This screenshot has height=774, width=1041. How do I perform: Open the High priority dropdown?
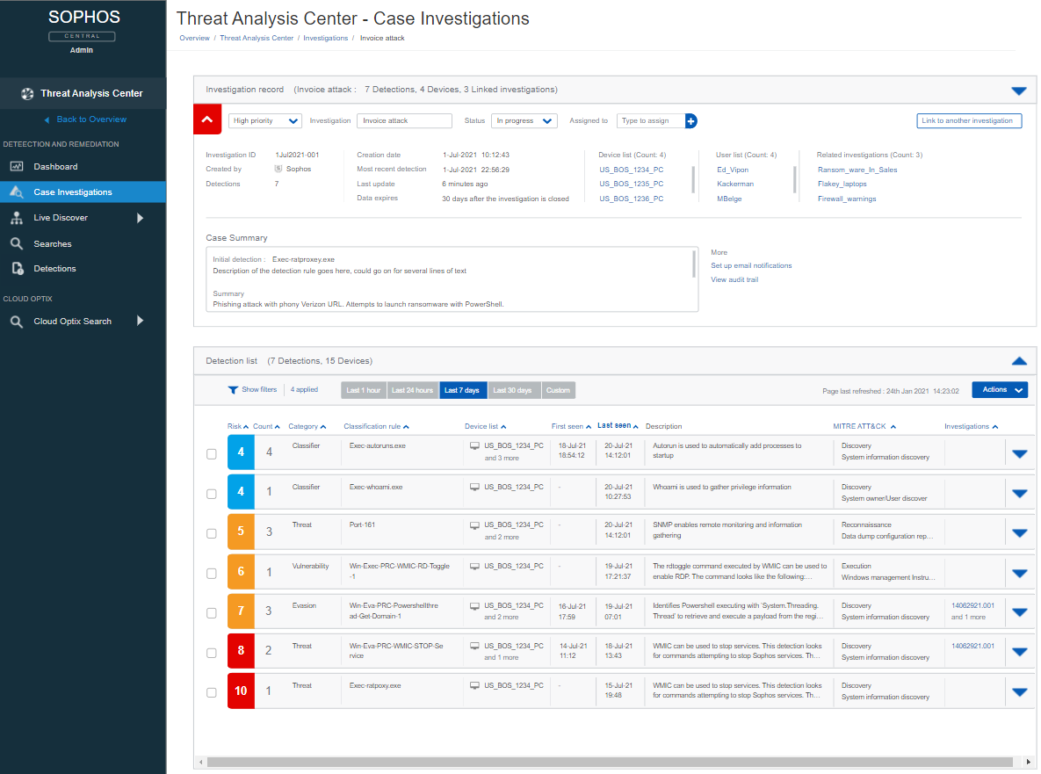click(x=265, y=121)
